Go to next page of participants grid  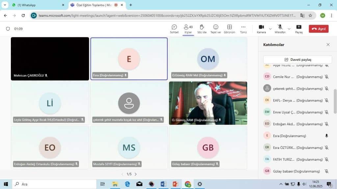(x=136, y=174)
